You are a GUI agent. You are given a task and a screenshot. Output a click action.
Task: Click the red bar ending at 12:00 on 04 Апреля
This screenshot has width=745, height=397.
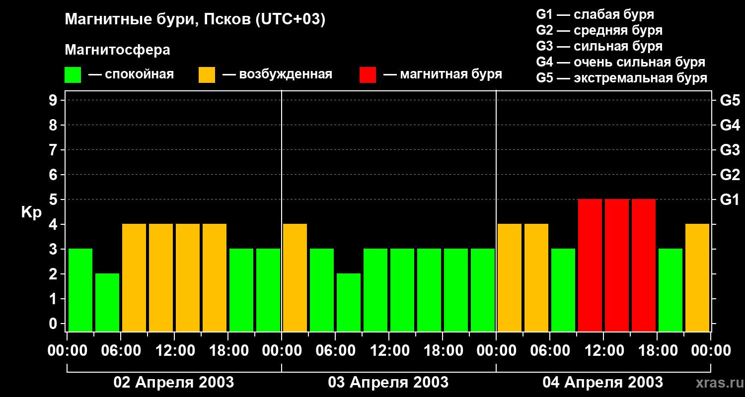coord(590,265)
